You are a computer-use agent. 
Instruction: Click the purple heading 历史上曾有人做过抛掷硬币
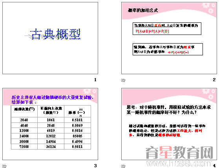(x=52, y=100)
